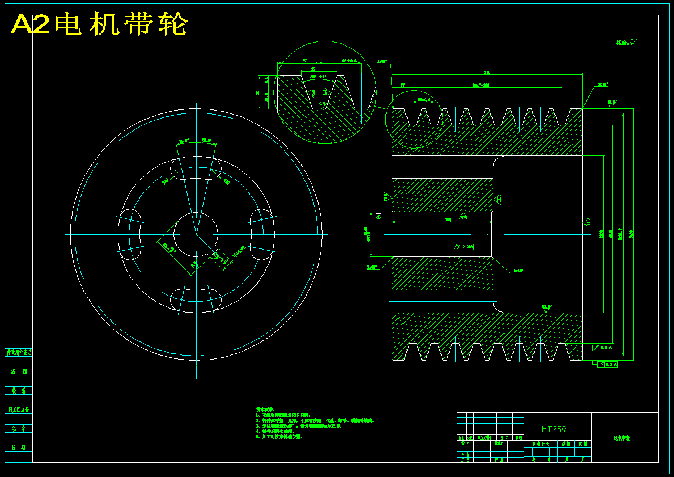Click the '工艺' cell in the title block
674x477 pixels.
[465, 460]
